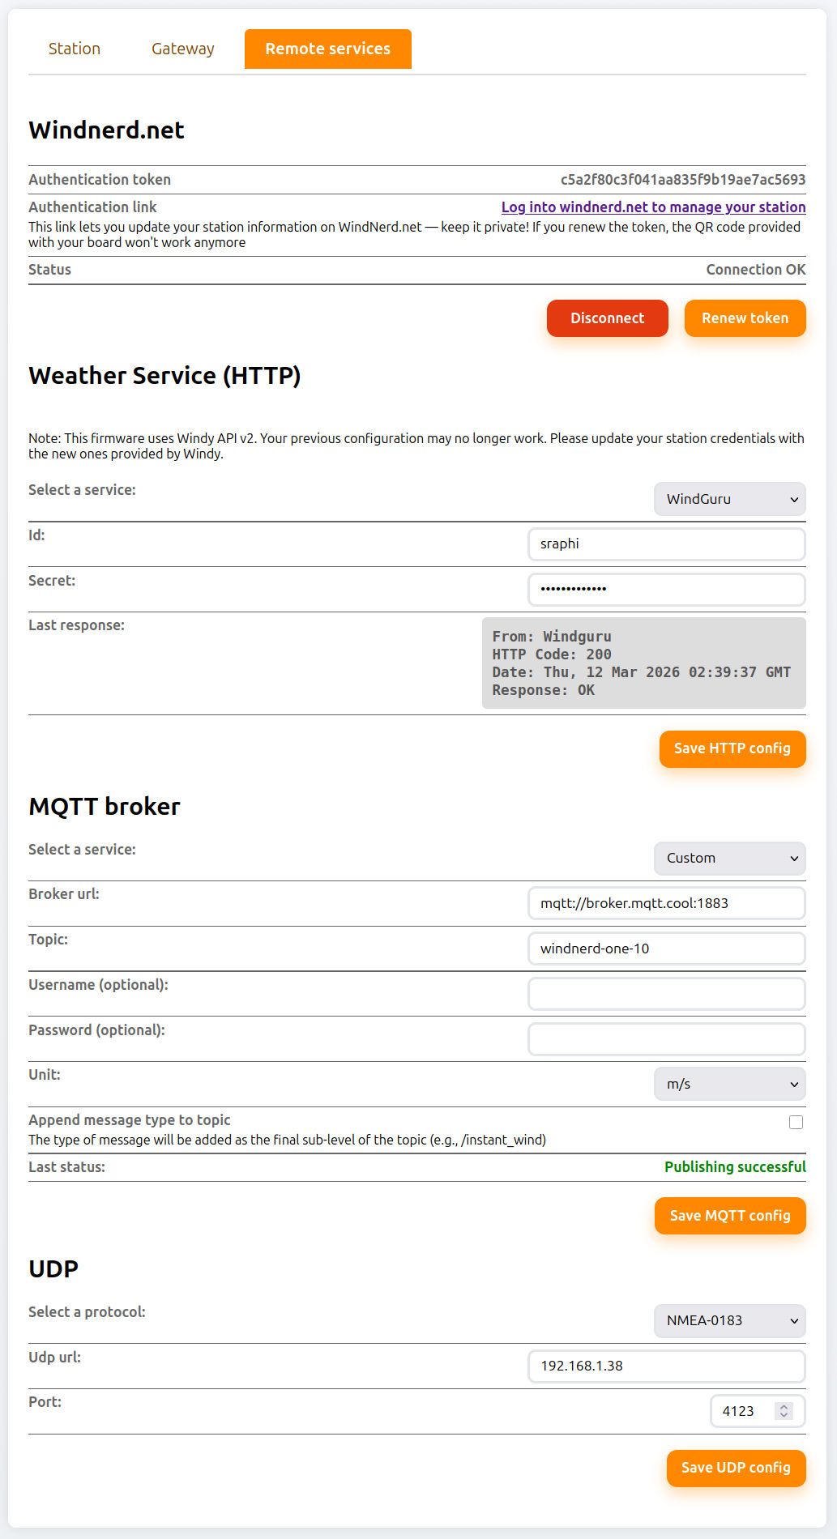The image size is (837, 1539).
Task: Save the UDP config
Action: 737,1469
